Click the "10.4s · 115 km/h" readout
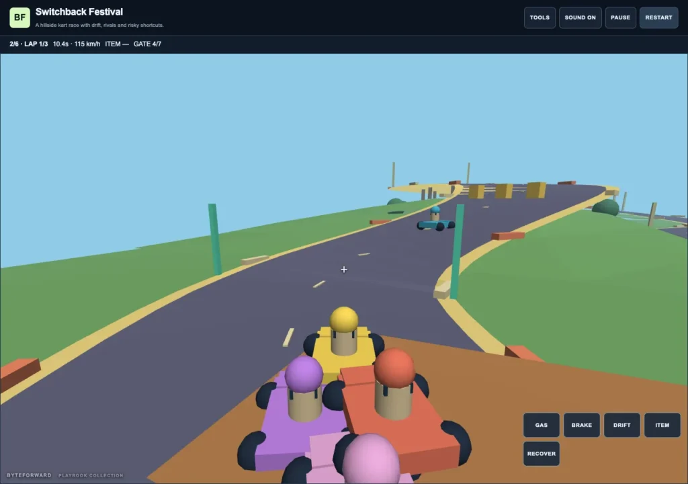Image resolution: width=688 pixels, height=484 pixels. pos(77,44)
